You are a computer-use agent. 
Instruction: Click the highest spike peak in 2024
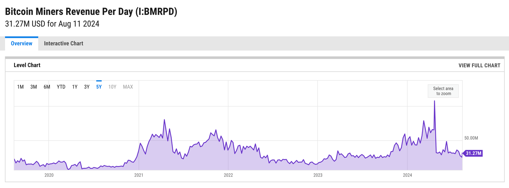point(435,101)
